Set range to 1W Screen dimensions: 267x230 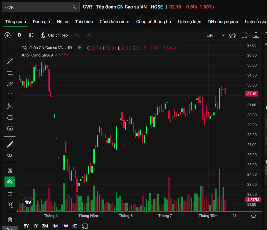pos(65,226)
